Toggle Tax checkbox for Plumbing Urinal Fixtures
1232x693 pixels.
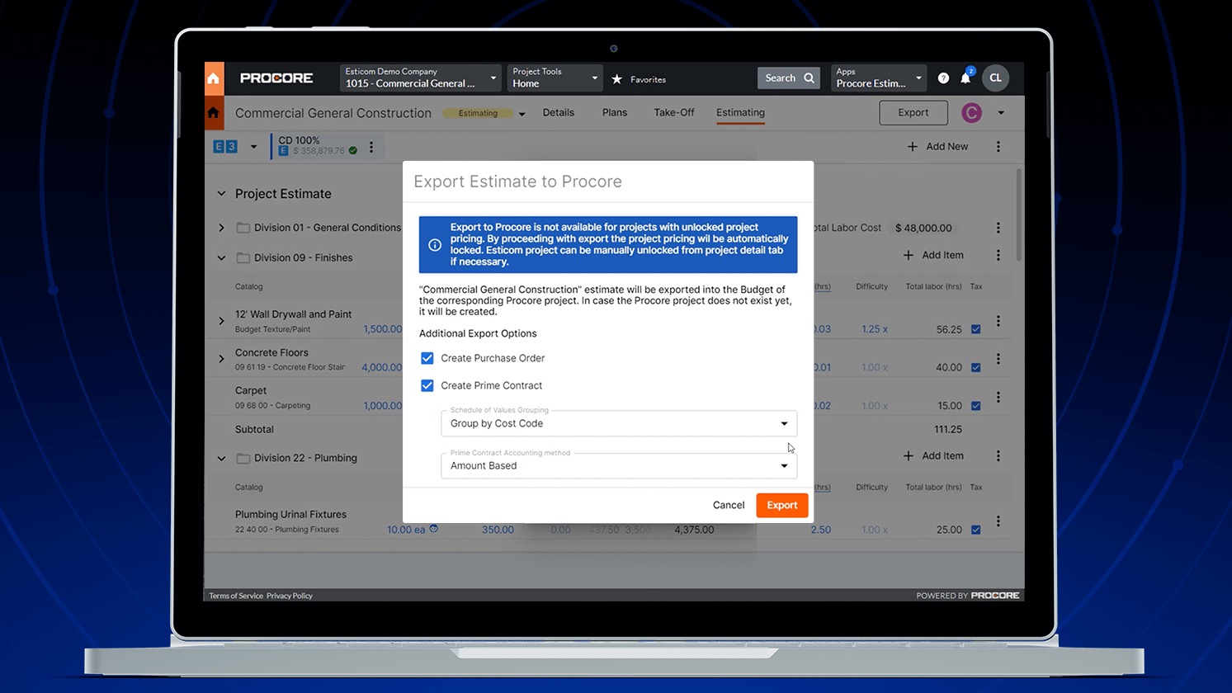[x=976, y=530]
